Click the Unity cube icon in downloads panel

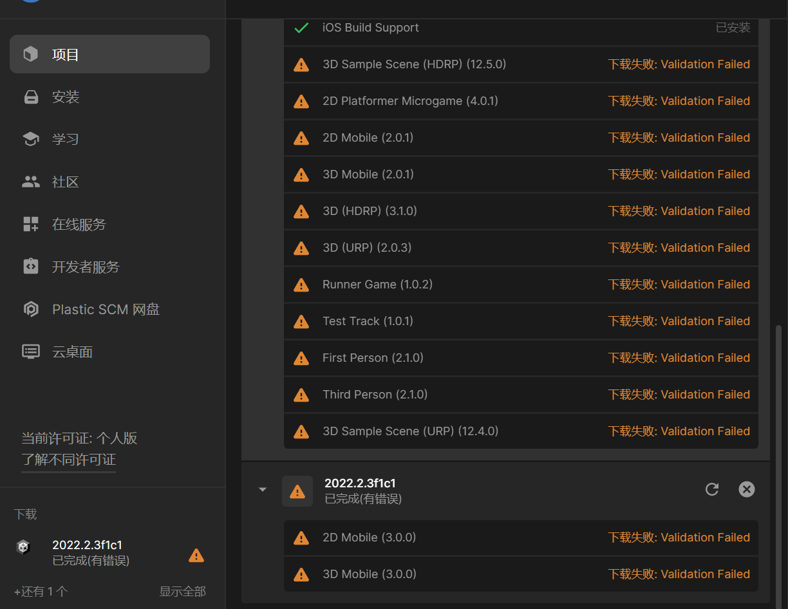click(23, 547)
